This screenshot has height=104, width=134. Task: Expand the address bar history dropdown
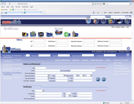[93, 4]
